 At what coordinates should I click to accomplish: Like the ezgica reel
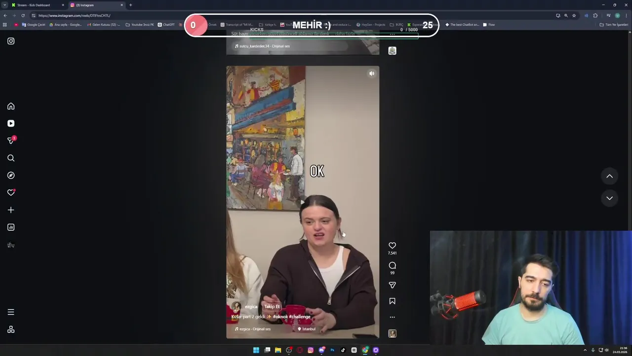[x=392, y=246]
